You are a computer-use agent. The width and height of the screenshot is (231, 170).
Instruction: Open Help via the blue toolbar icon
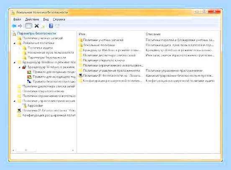pyautogui.click(x=51, y=26)
